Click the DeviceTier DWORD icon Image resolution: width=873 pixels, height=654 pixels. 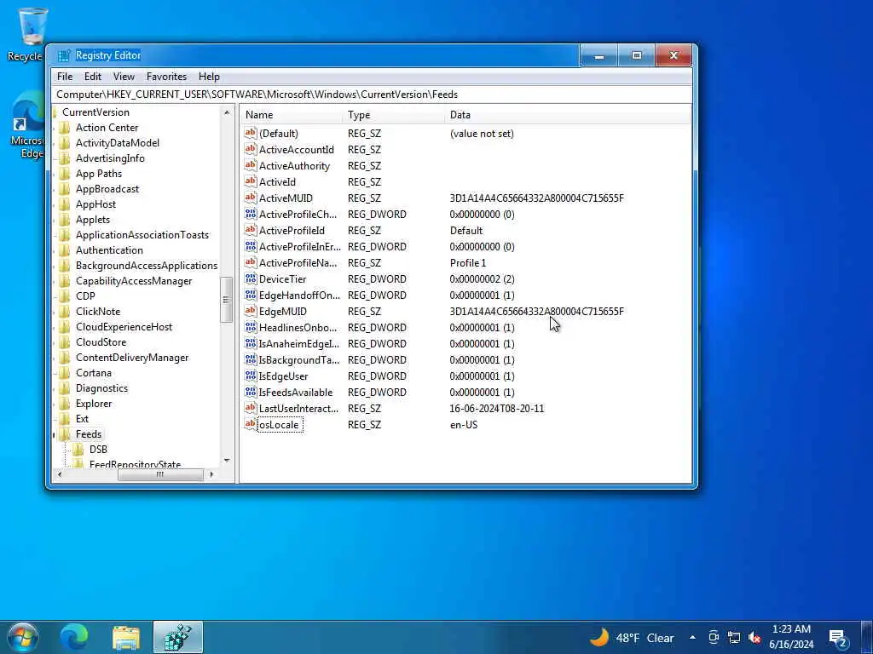[x=251, y=279]
